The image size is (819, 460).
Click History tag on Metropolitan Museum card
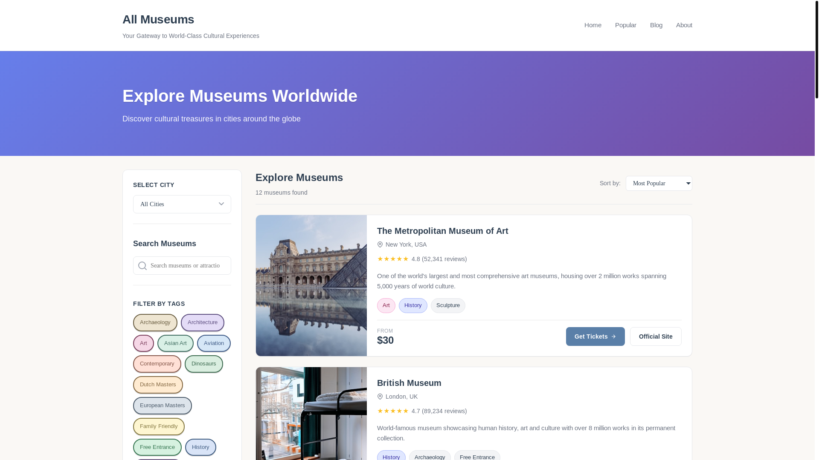click(x=413, y=305)
